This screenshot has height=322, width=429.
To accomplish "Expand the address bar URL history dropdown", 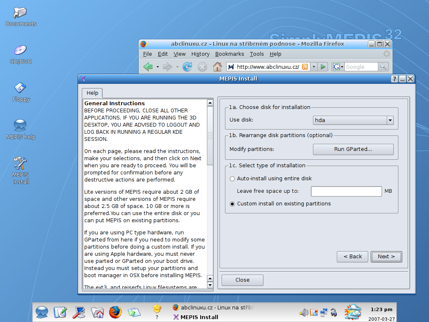I will pyautogui.click(x=314, y=67).
